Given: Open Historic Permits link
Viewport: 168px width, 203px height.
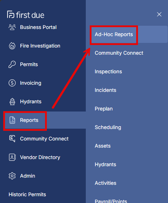Looking at the screenshot, I should coord(27,194).
